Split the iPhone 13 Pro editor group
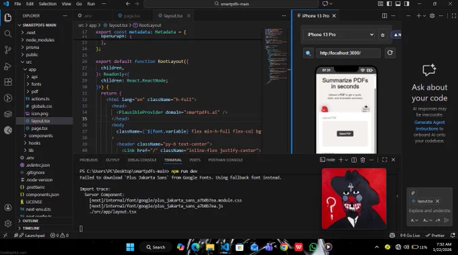This screenshot has width=458, height=255. coord(385,15)
